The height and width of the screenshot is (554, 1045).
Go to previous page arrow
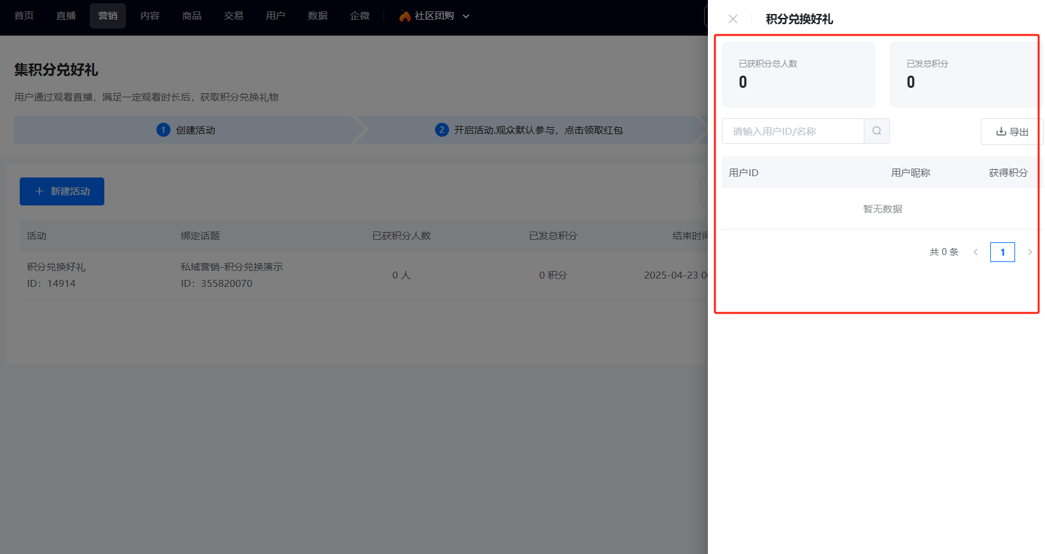[976, 252]
